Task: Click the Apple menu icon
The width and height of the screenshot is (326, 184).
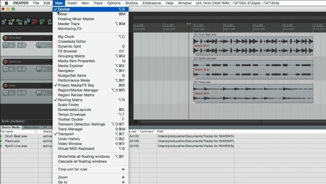Action: (6, 3)
